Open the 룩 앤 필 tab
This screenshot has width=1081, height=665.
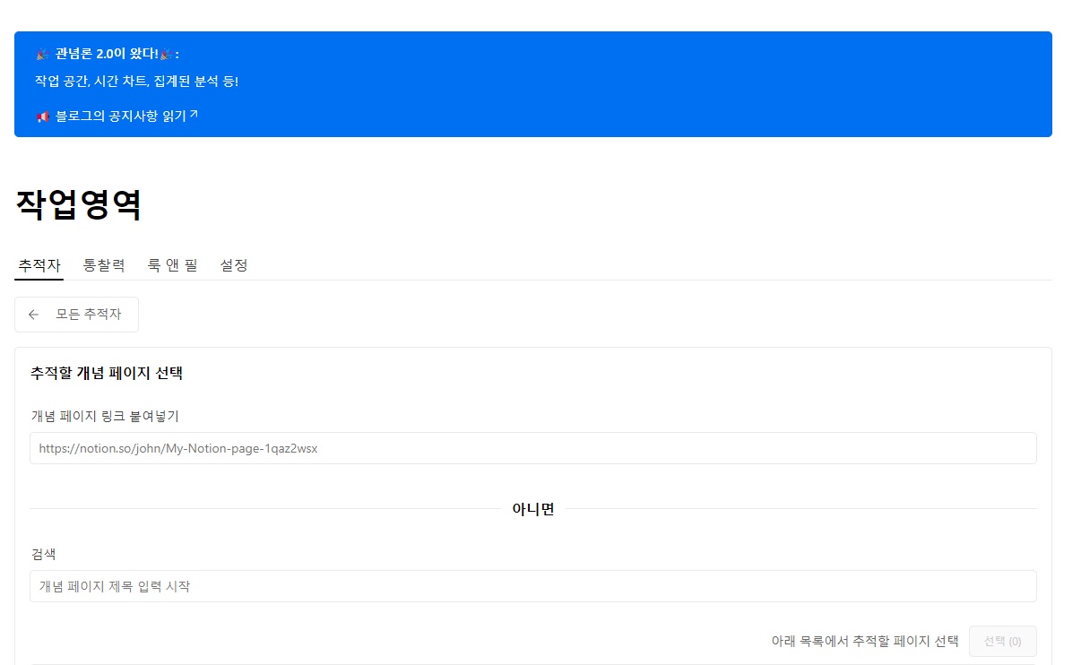[x=173, y=265]
